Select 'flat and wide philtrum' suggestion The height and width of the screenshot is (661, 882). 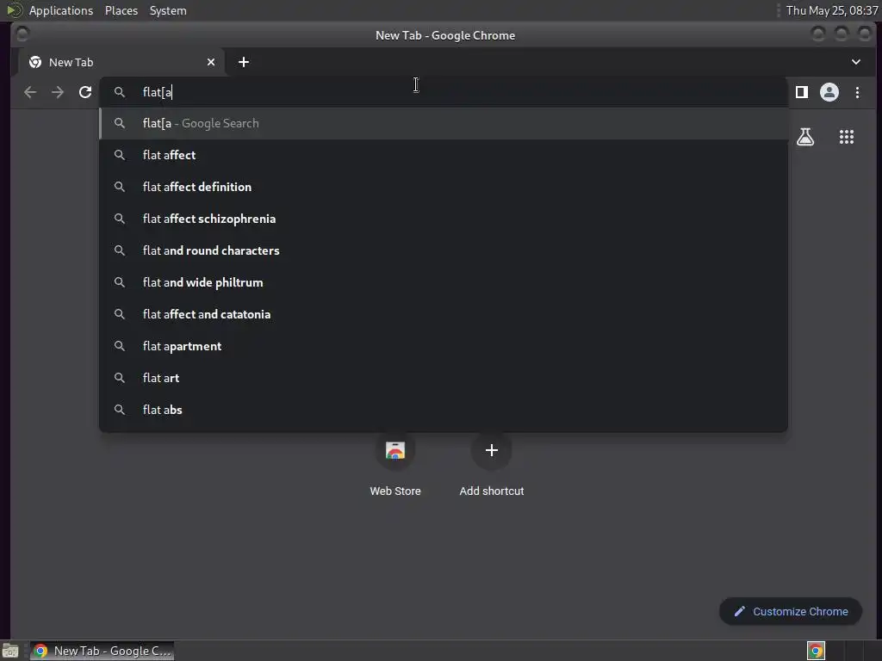click(x=444, y=282)
